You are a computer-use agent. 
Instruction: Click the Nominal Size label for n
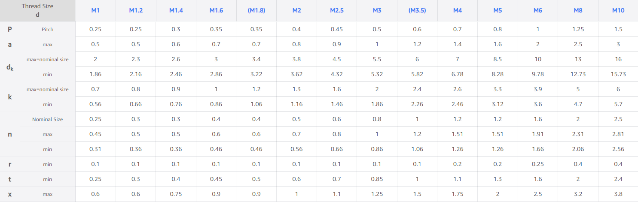click(48, 119)
